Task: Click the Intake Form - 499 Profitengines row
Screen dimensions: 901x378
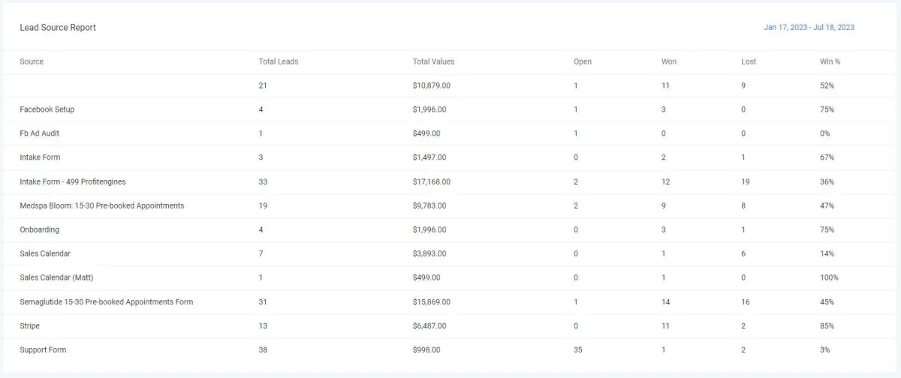Action: [x=450, y=181]
